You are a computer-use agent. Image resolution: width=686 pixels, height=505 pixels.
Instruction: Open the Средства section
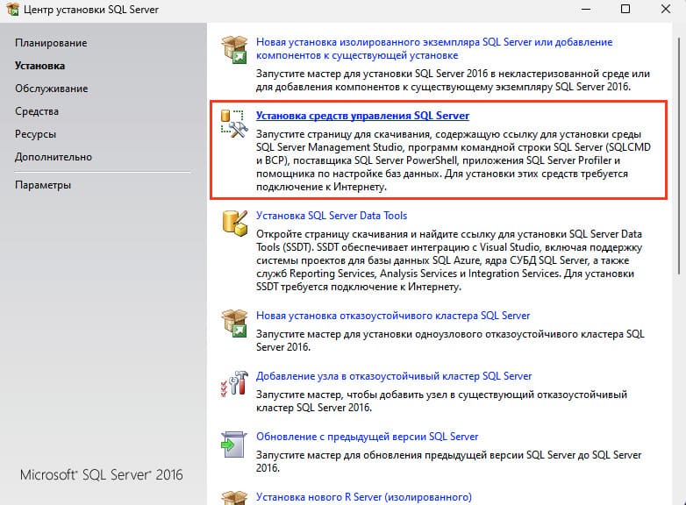pos(37,111)
